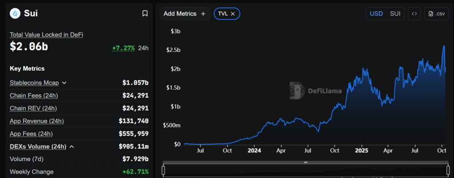Click the left handle of time range slider
The width and height of the screenshot is (454, 178).
pyautogui.click(x=163, y=170)
